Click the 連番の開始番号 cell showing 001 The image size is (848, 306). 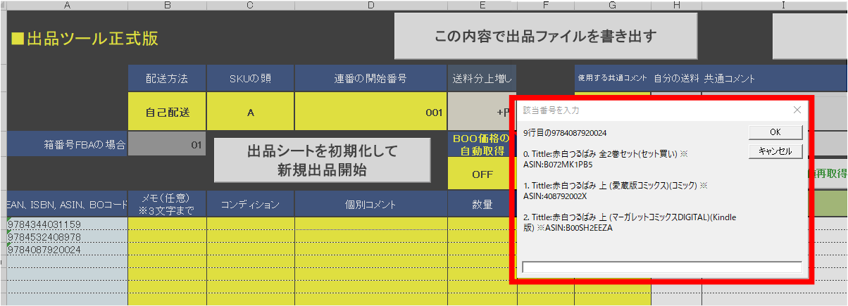[370, 112]
